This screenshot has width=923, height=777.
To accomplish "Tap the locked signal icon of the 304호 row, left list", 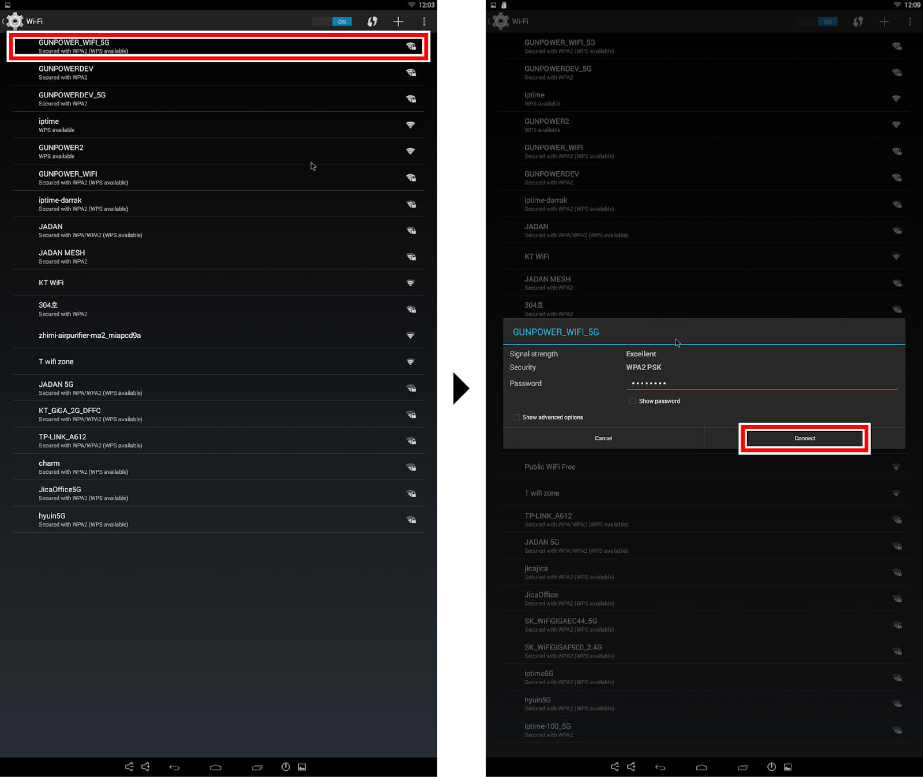I will click(x=411, y=309).
